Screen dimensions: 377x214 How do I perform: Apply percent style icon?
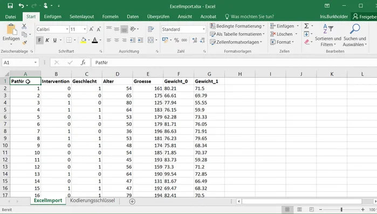click(x=176, y=40)
